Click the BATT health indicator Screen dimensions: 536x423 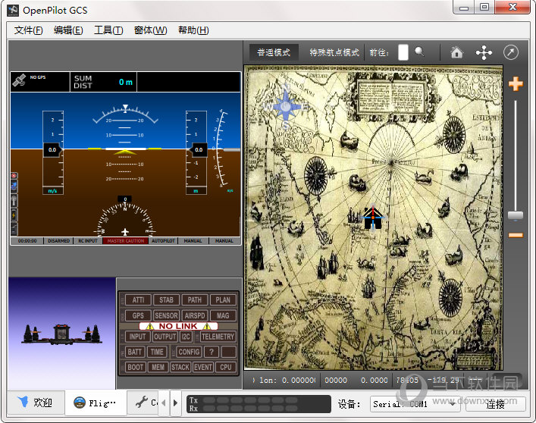pos(135,352)
